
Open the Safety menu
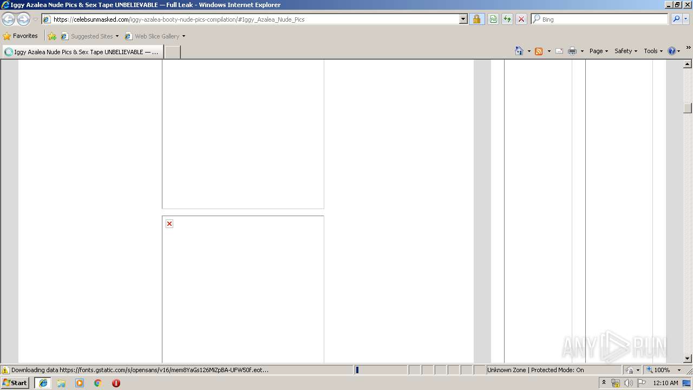tap(626, 51)
